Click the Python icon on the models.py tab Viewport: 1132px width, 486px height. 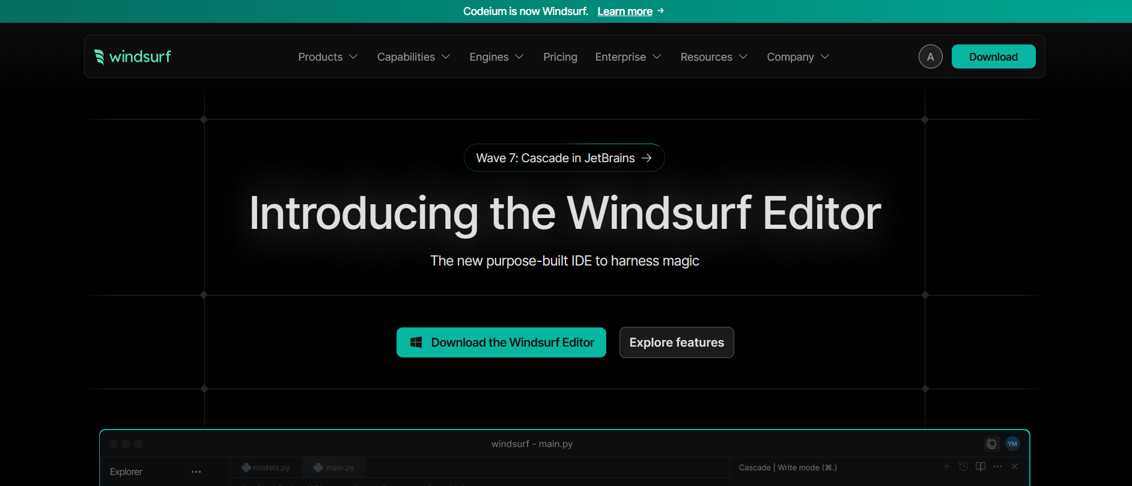click(246, 467)
